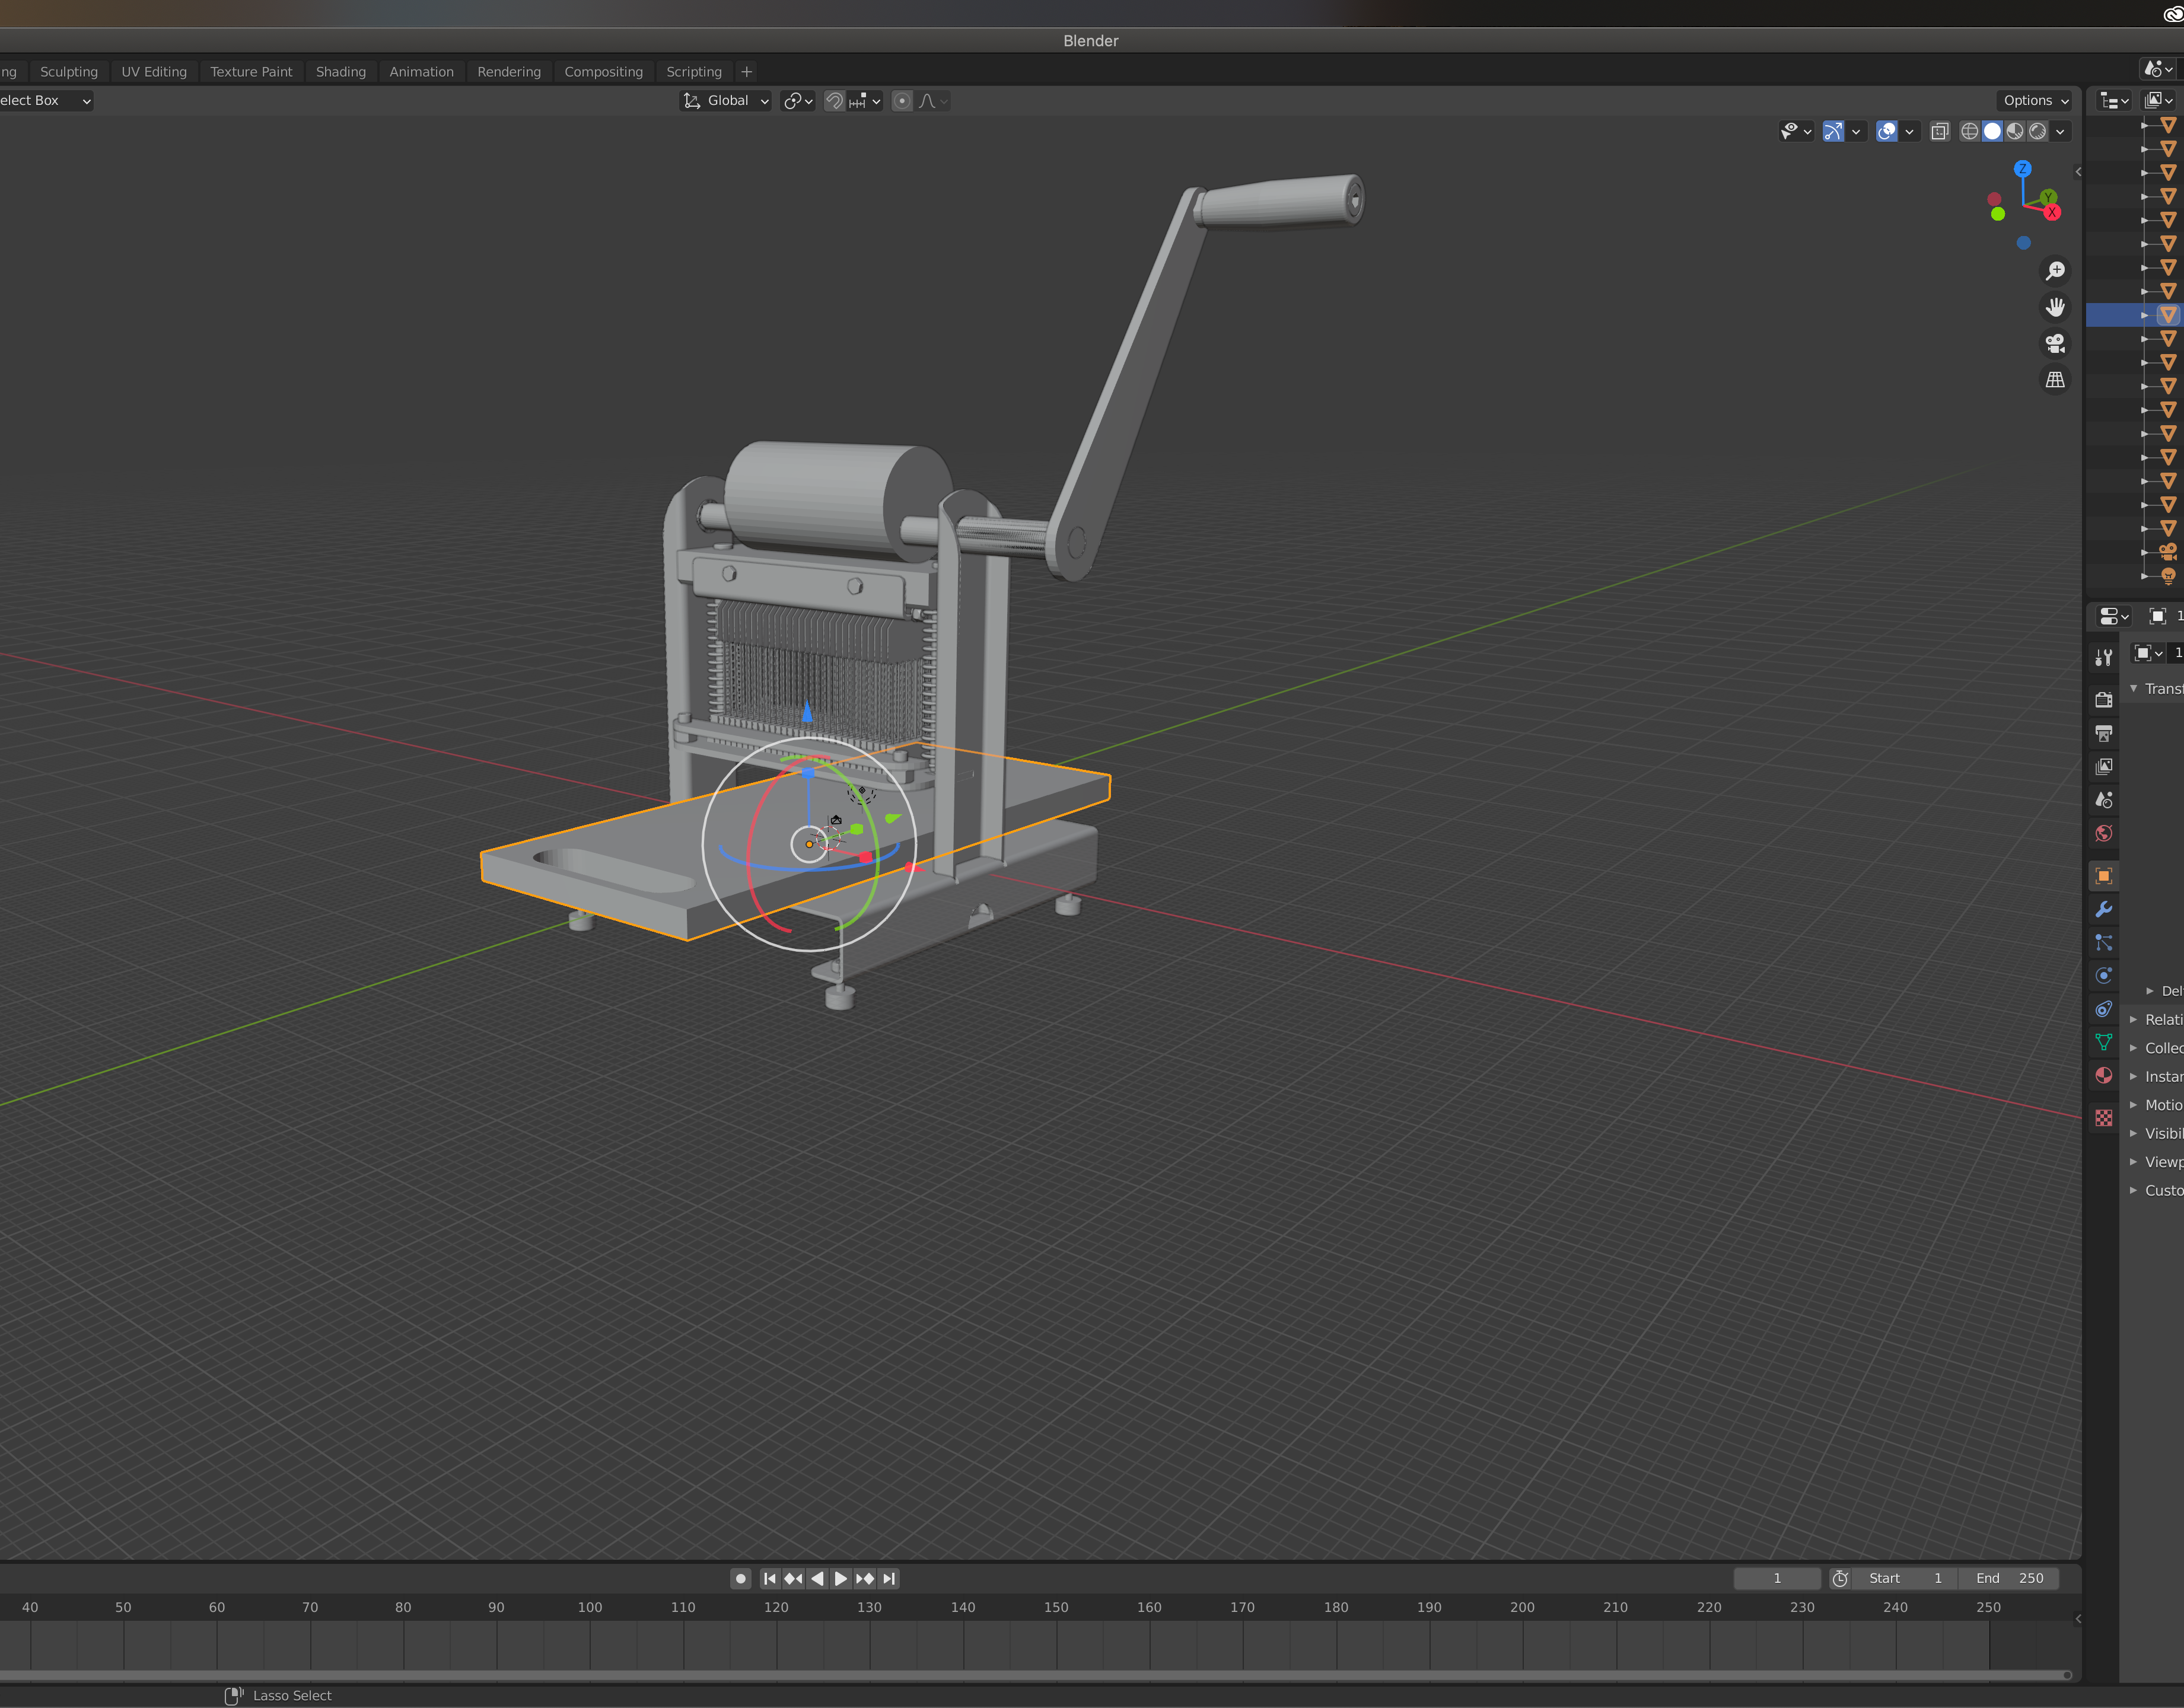Select material preview viewport shading
This screenshot has height=1708, width=2184.
(x=2015, y=131)
